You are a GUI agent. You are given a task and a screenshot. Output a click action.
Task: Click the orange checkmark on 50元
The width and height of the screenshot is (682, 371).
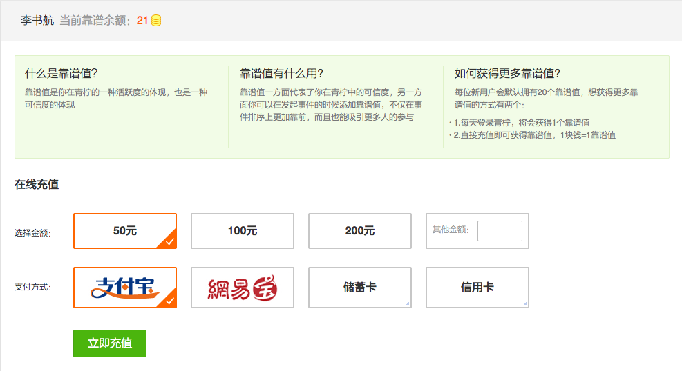(x=169, y=241)
